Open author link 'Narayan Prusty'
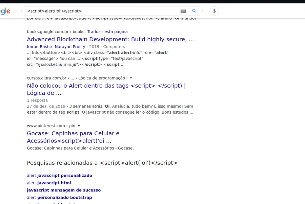This screenshot has width=305, height=204. pos(69,46)
